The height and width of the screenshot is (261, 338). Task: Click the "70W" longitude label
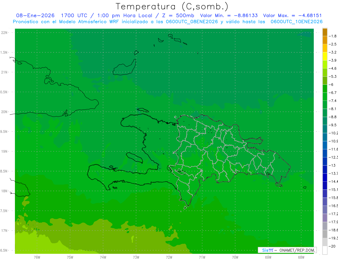[x=235, y=257]
